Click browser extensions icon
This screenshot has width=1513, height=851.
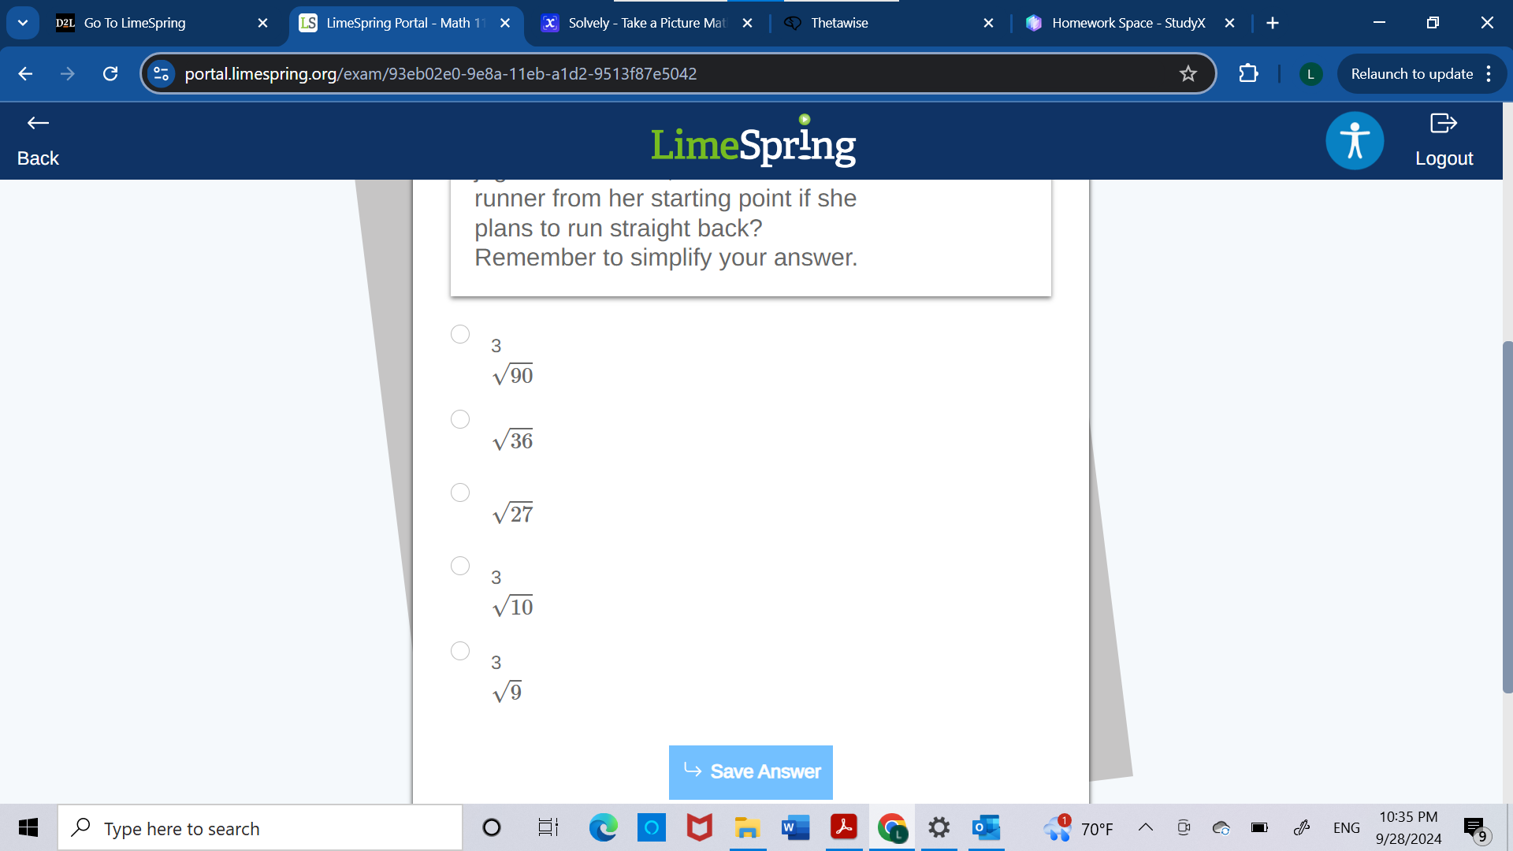click(1248, 74)
